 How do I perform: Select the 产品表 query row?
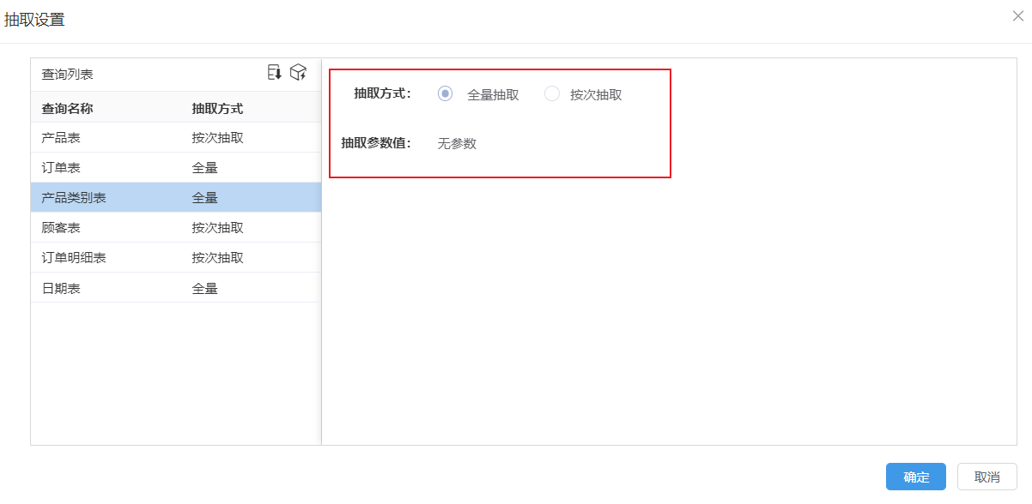tap(176, 137)
